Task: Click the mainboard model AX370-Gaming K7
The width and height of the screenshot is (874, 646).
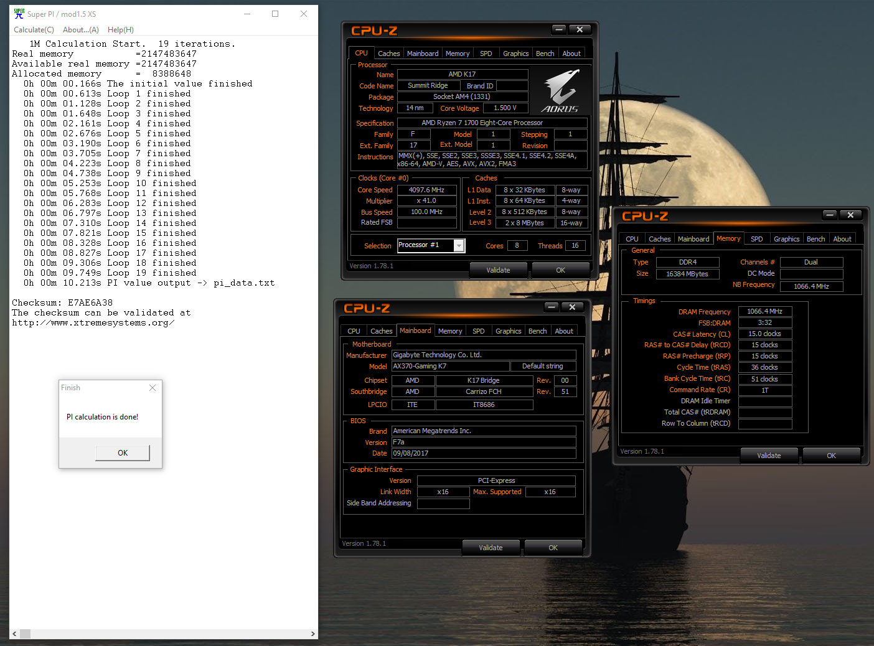Action: (x=451, y=366)
